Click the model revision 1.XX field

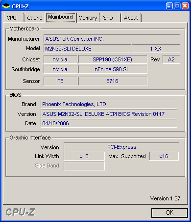point(156,49)
